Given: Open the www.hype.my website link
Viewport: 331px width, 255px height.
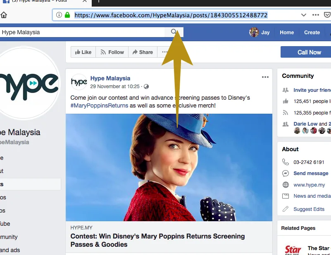Looking at the screenshot, I should tap(309, 185).
